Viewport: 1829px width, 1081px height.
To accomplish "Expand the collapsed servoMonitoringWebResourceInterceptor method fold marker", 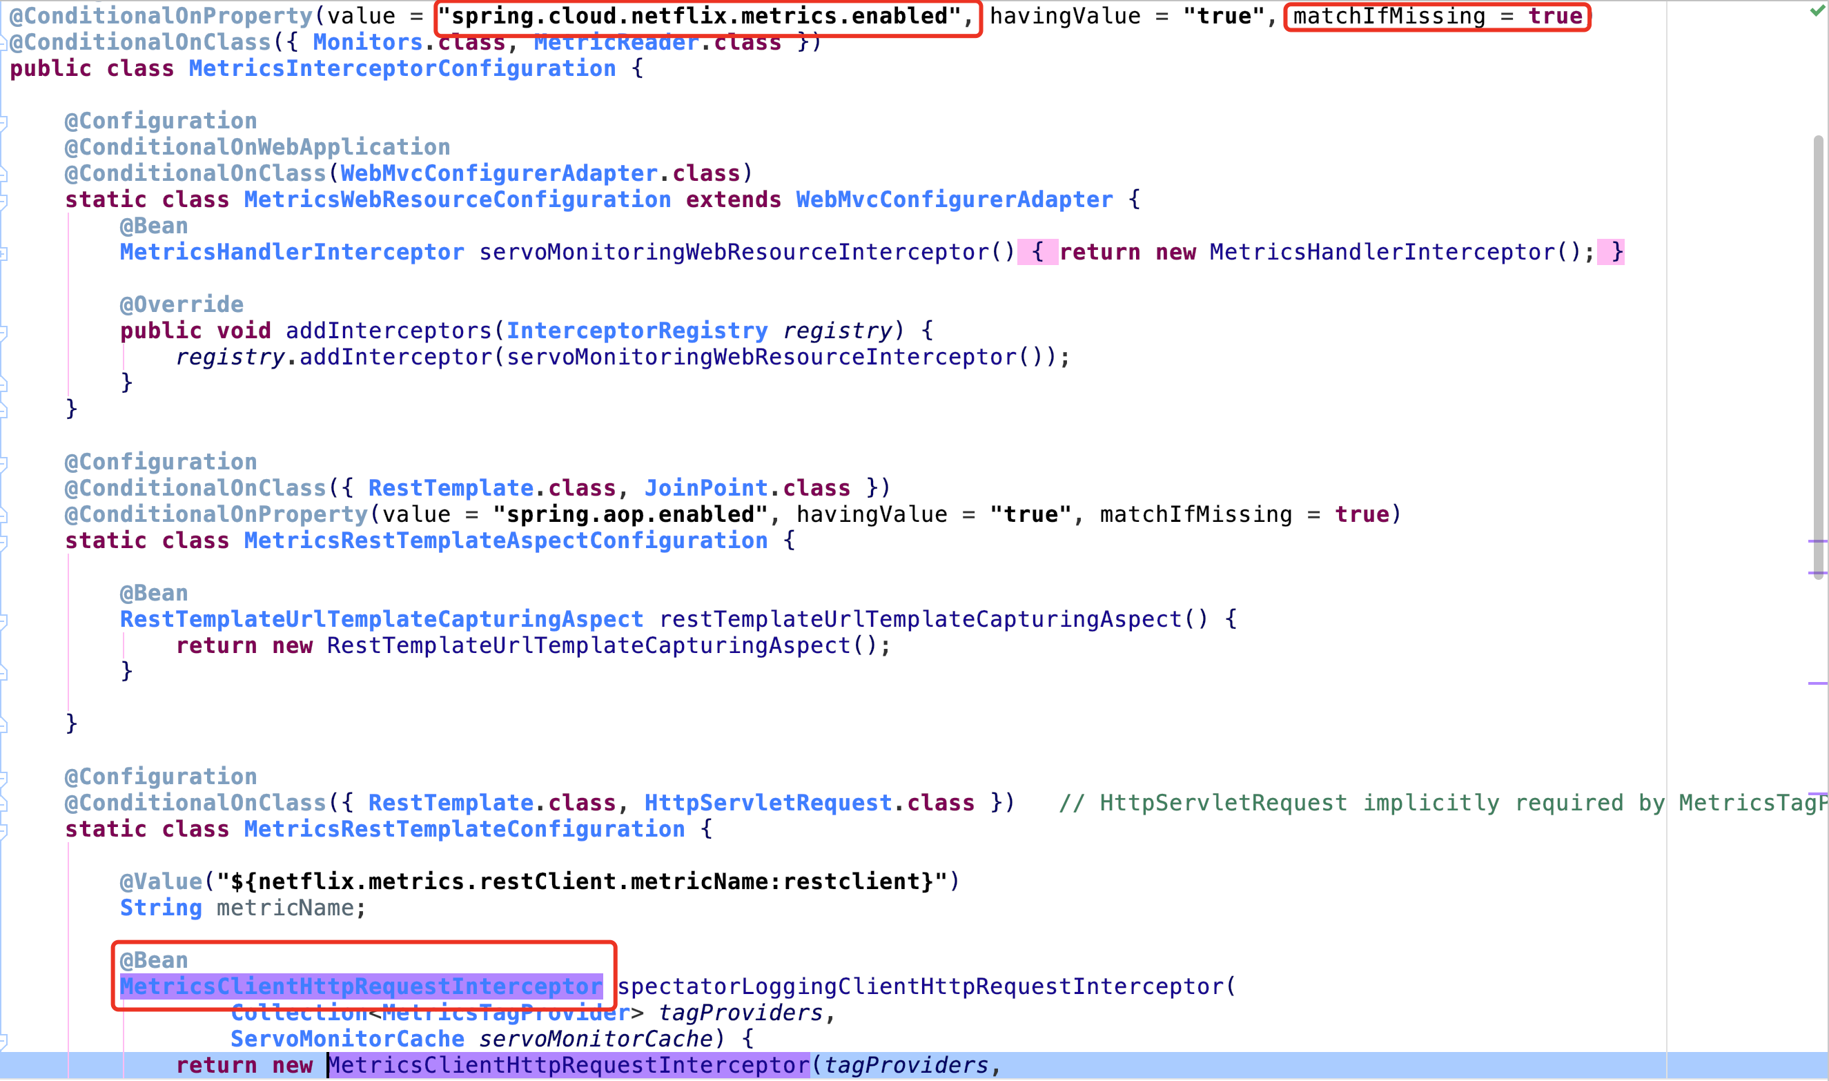I will point(3,253).
